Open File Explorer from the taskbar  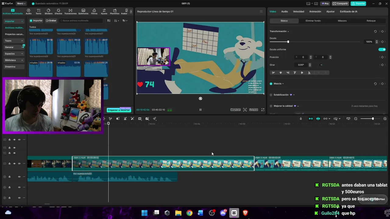(x=178, y=213)
